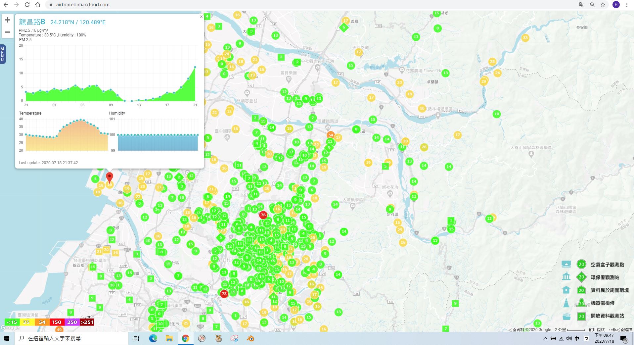Viewport: 634px width, 345px height.
Task: Click the yellow 35 color scale segment
Action: (x=27, y=322)
